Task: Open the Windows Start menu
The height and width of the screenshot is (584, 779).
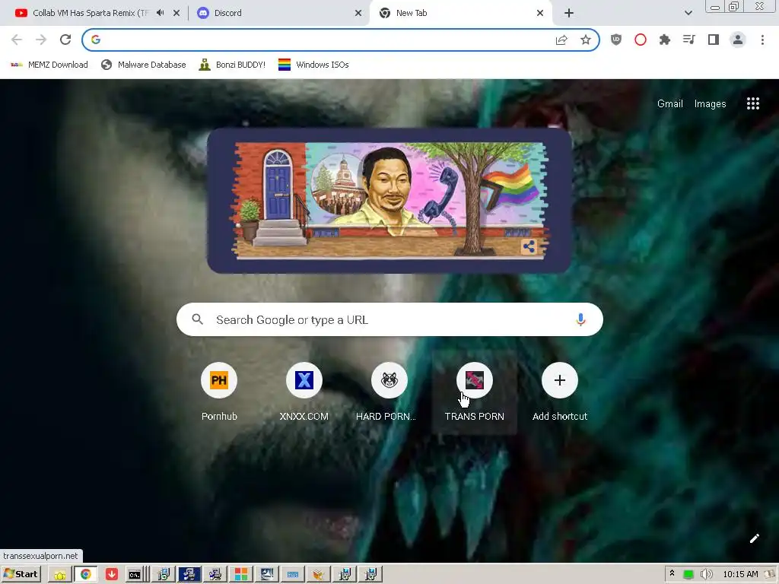Action: tap(21, 574)
